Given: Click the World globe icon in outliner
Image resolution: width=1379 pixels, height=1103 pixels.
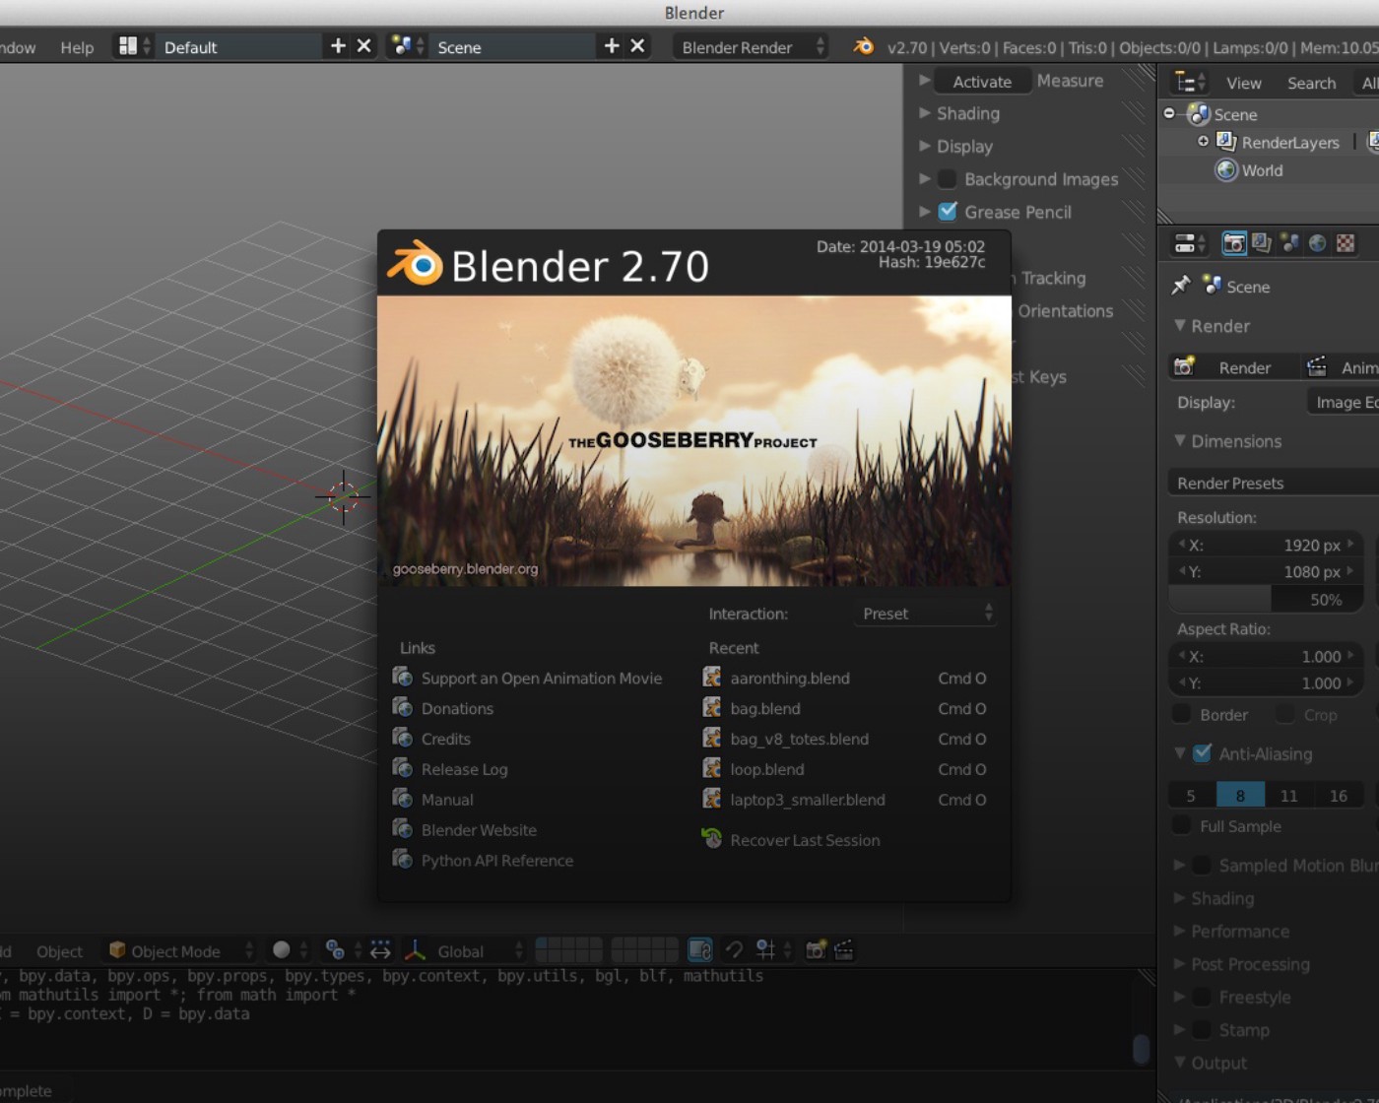Looking at the screenshot, I should 1226,170.
